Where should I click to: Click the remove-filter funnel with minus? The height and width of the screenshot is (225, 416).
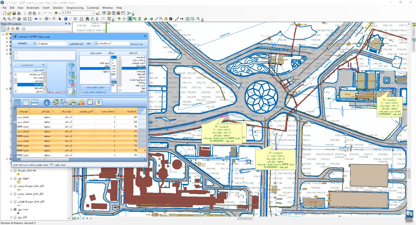[x=72, y=83]
